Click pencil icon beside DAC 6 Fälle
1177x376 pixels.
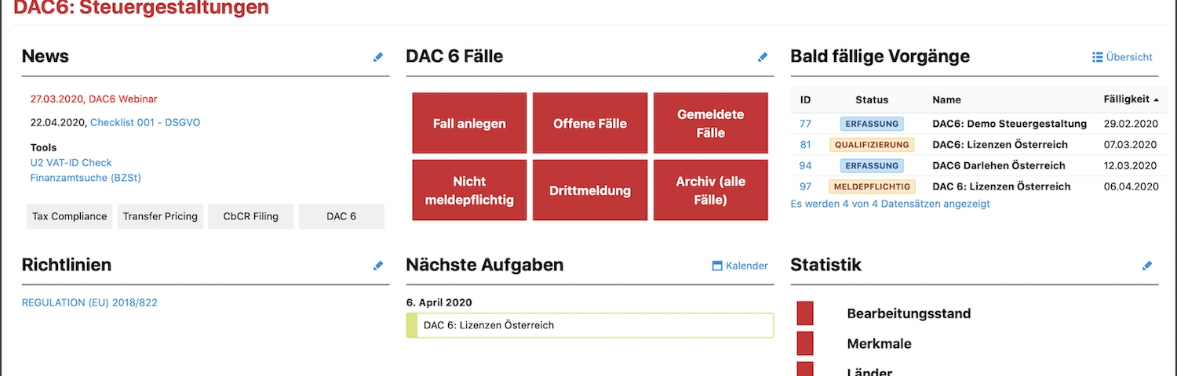[763, 57]
